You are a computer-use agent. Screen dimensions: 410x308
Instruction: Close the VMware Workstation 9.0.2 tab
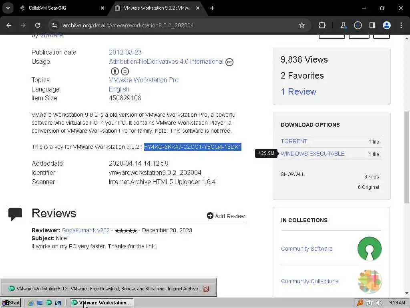[198, 8]
